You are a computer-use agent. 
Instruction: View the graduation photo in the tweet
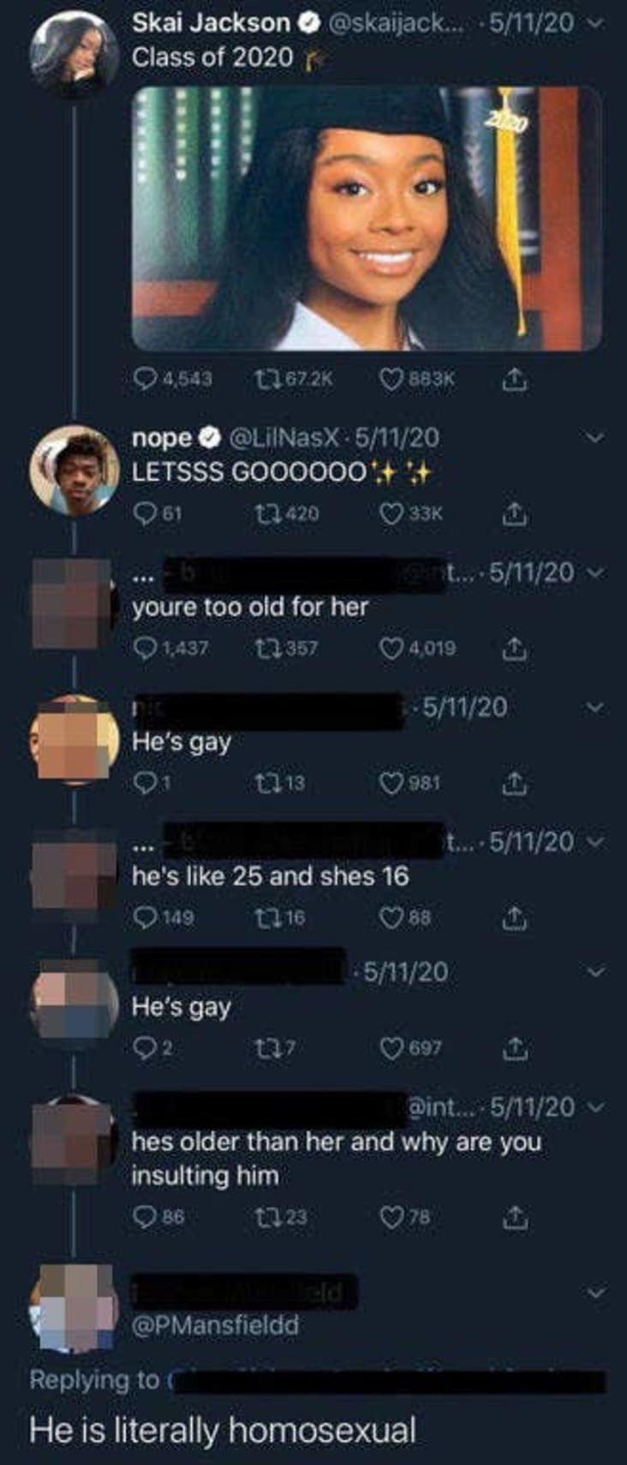point(367,219)
